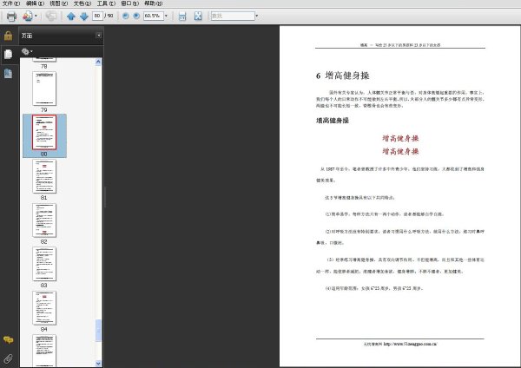Select page 81 thumbnail
The height and width of the screenshot is (368, 521).
[44, 176]
